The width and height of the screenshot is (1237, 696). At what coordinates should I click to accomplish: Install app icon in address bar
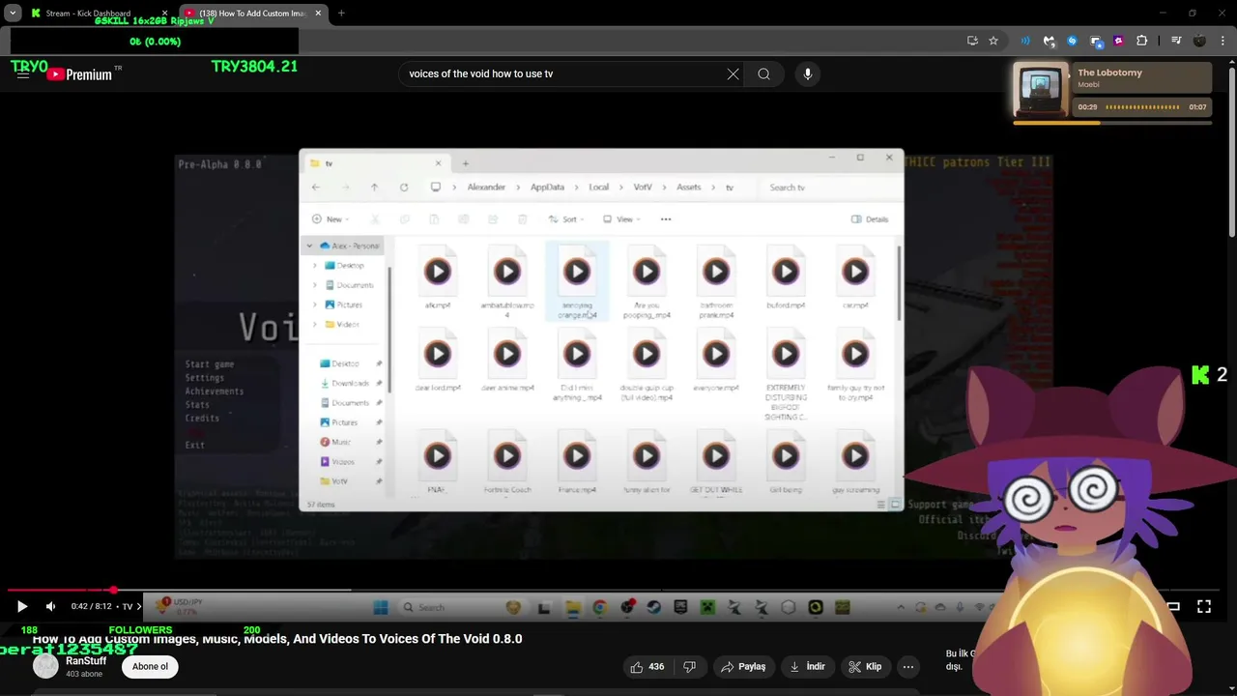pos(972,41)
